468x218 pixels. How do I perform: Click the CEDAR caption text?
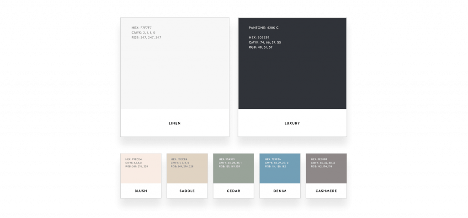(x=234, y=191)
